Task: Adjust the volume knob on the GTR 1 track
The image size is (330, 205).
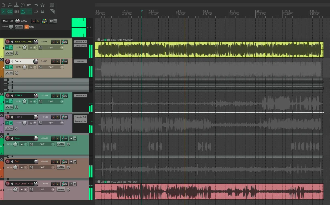Action: point(36,117)
